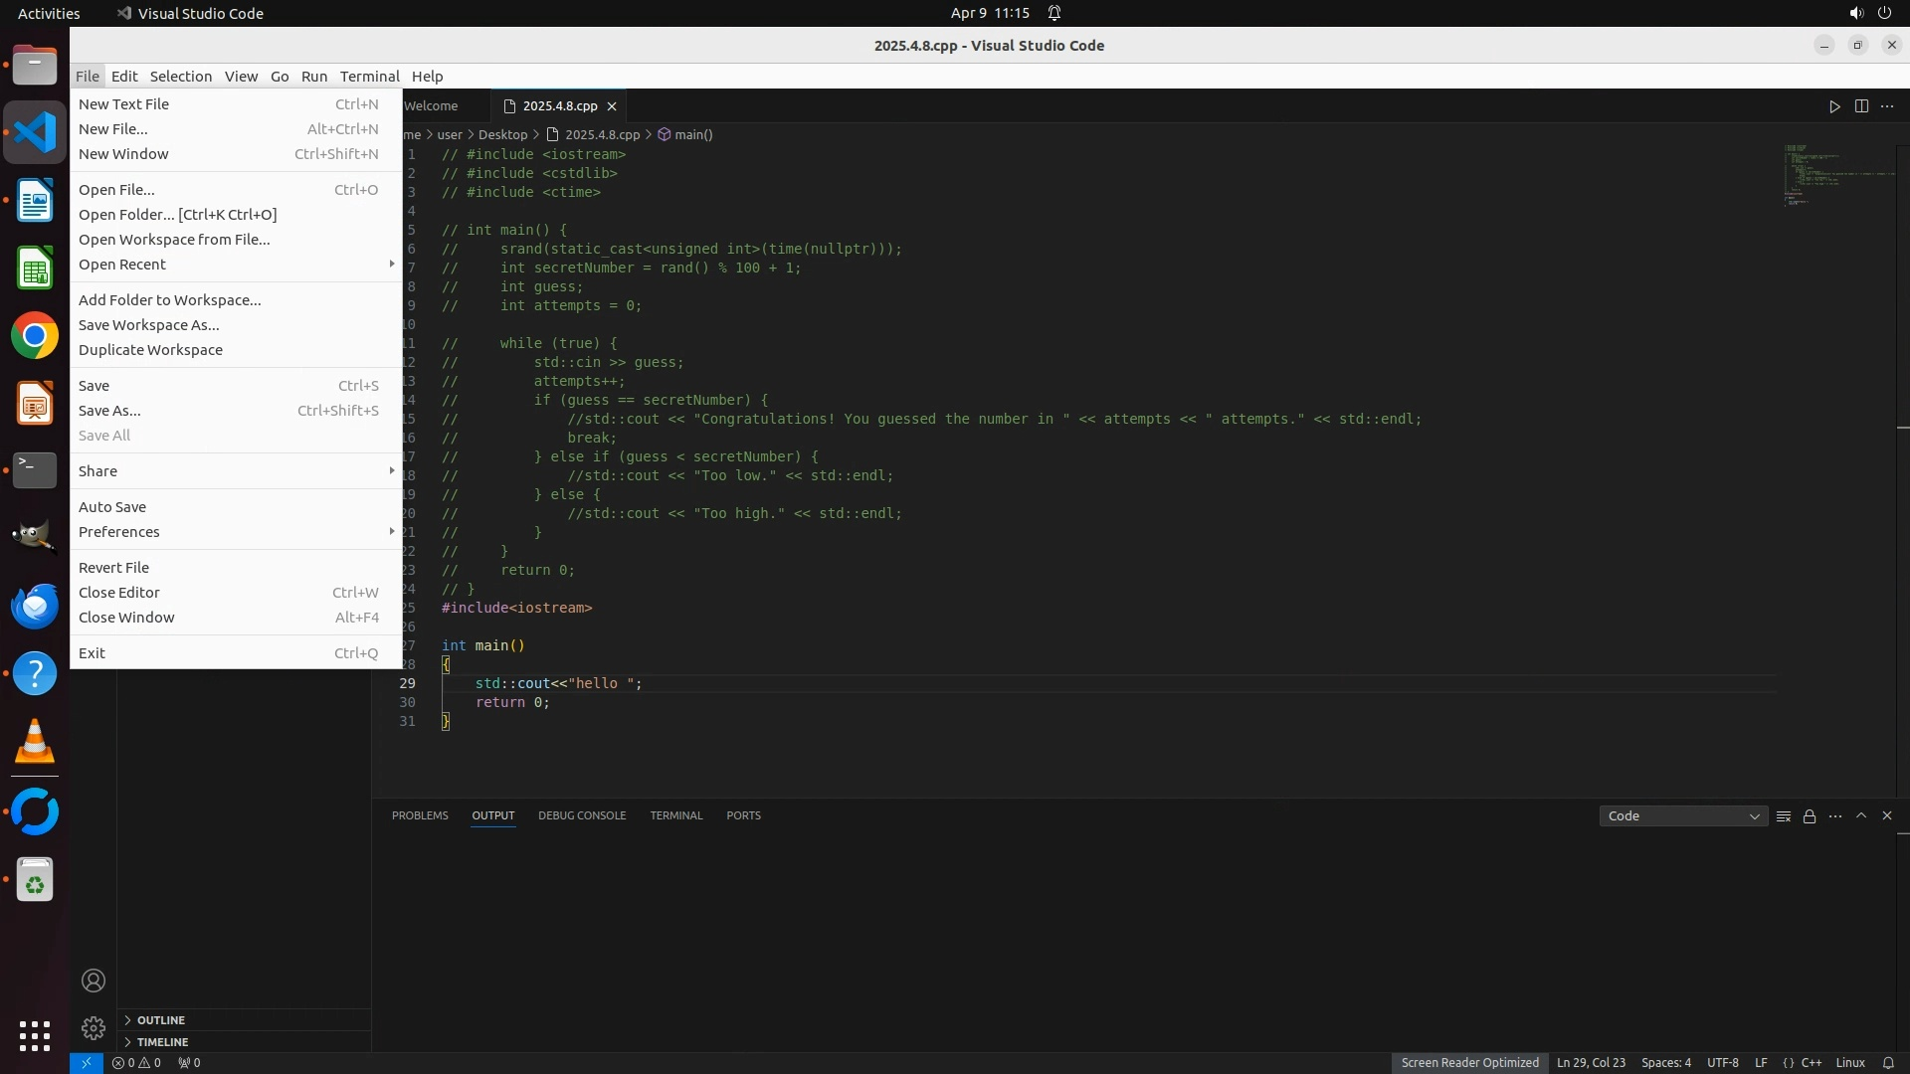Run the code with the play icon
Screen dimensions: 1910x1074
click(1834, 106)
